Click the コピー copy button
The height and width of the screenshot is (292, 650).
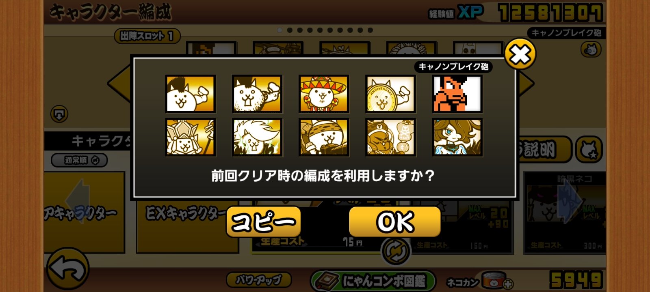point(263,222)
